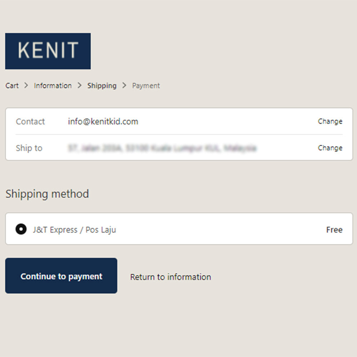Viewport: 357px width, 357px height.
Task: Return to information link
Action: [x=170, y=277]
